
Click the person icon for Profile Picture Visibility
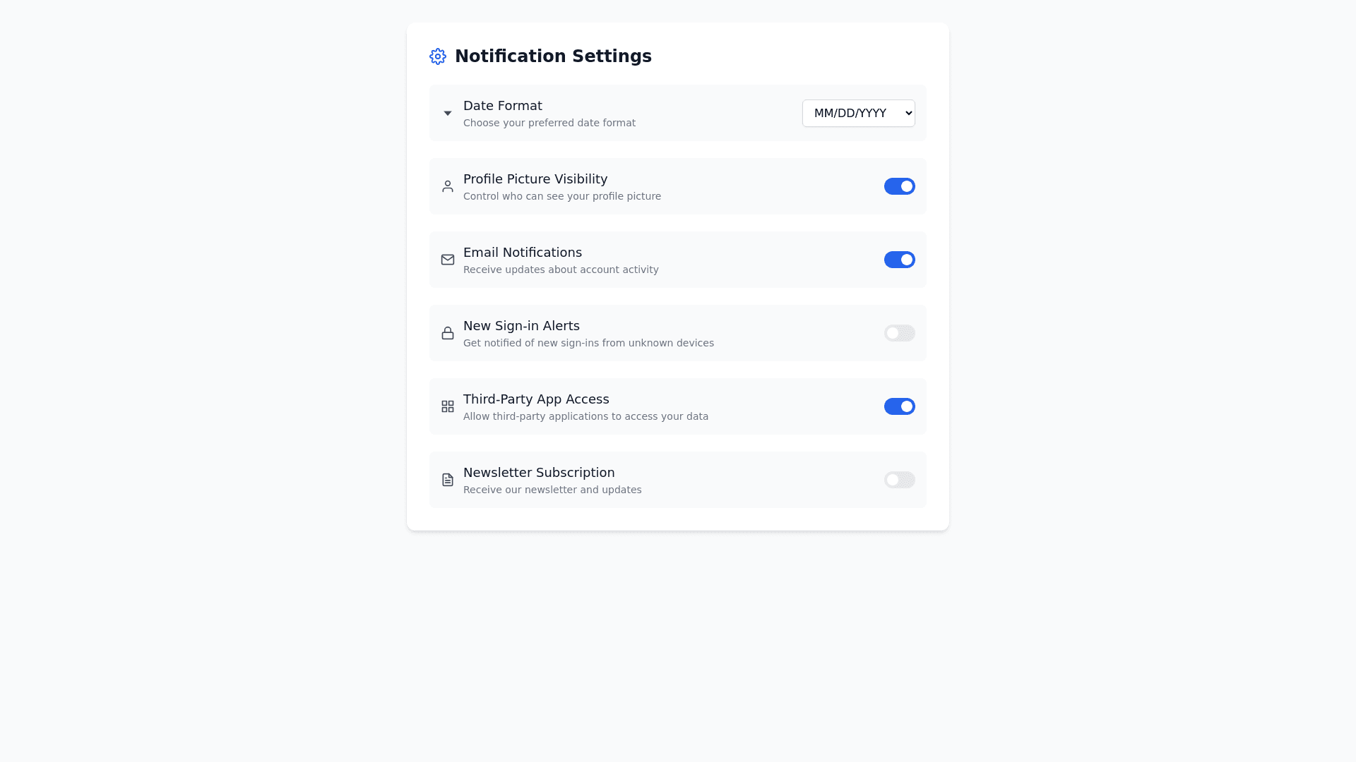tap(448, 186)
